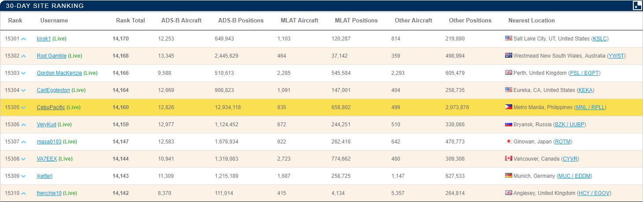
Task: Click the Canadian flag beside Vancouver
Action: [x=508, y=159]
